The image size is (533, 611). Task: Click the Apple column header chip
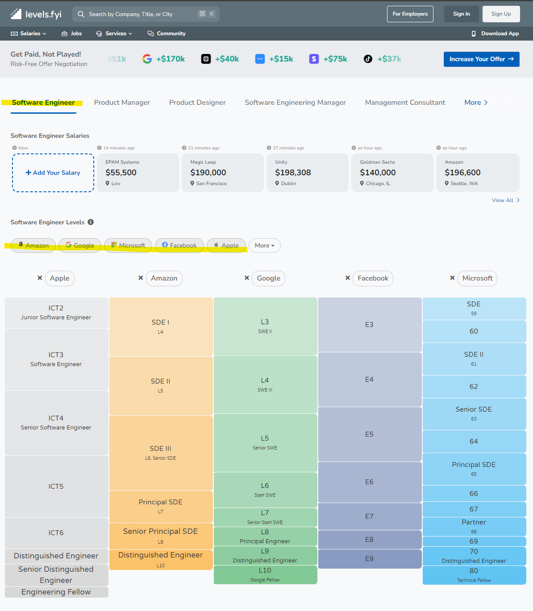[x=60, y=278]
